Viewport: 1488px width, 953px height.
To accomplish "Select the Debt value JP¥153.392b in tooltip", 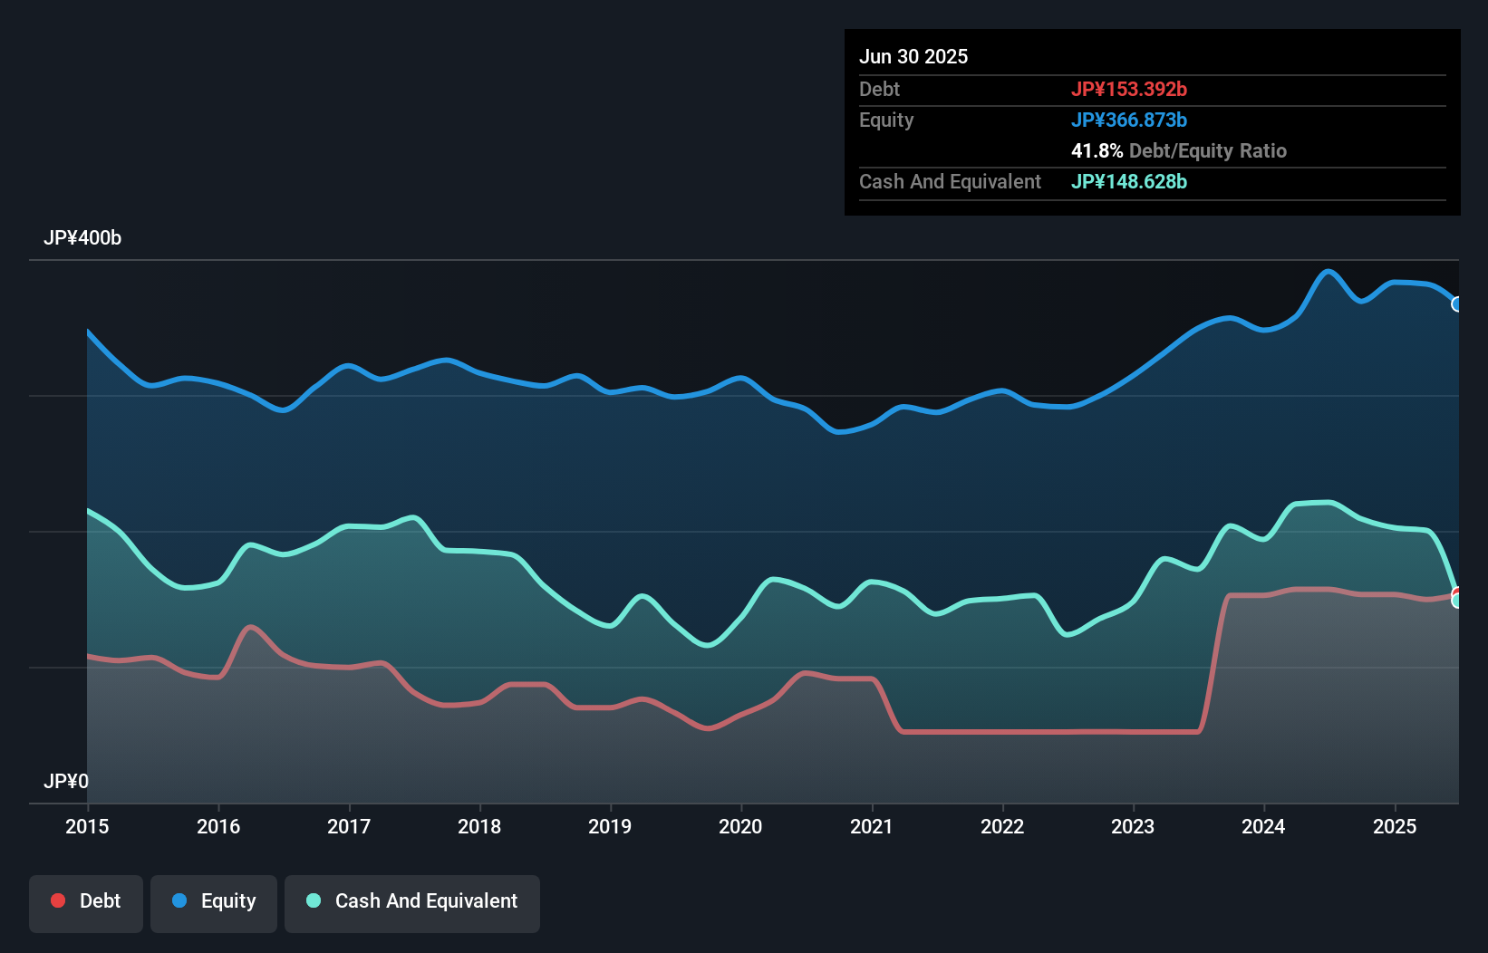I will pyautogui.click(x=1129, y=89).
